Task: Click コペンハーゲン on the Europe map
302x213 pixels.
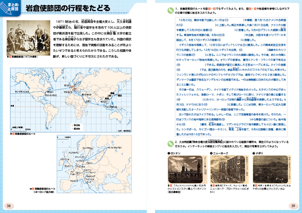Action: click(x=80, y=157)
